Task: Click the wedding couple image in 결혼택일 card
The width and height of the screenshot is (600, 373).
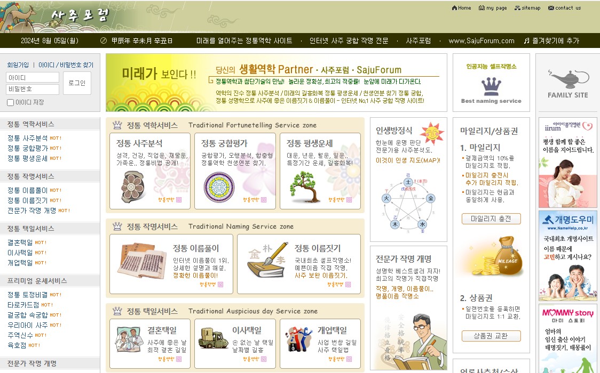Action: pos(129,339)
